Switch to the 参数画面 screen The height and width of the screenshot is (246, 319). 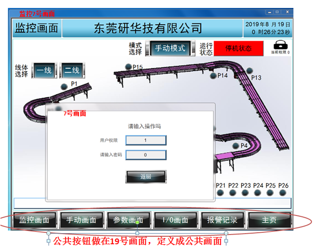click(128, 219)
